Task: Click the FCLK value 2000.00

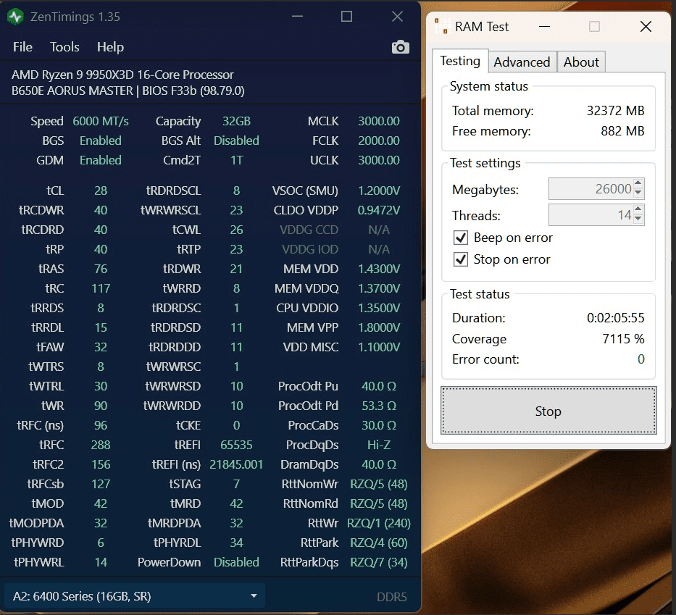Action: [x=378, y=141]
